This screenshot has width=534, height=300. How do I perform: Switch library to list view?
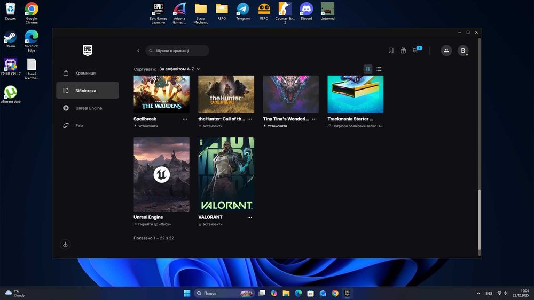coord(379,69)
